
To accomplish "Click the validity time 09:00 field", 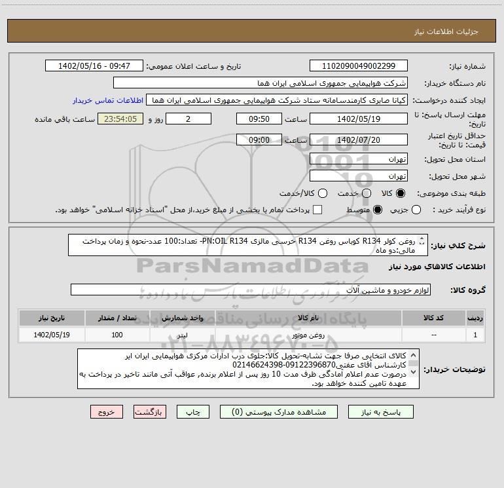I will (x=259, y=140).
